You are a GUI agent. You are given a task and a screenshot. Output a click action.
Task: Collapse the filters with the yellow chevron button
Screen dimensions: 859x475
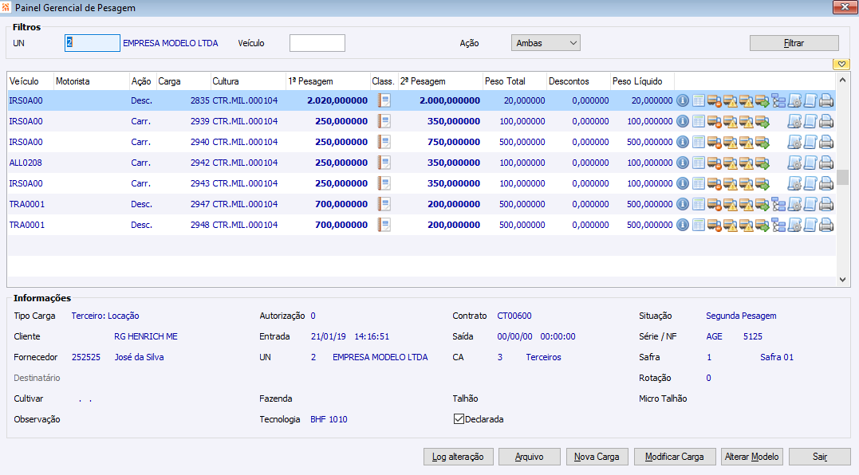coord(841,64)
